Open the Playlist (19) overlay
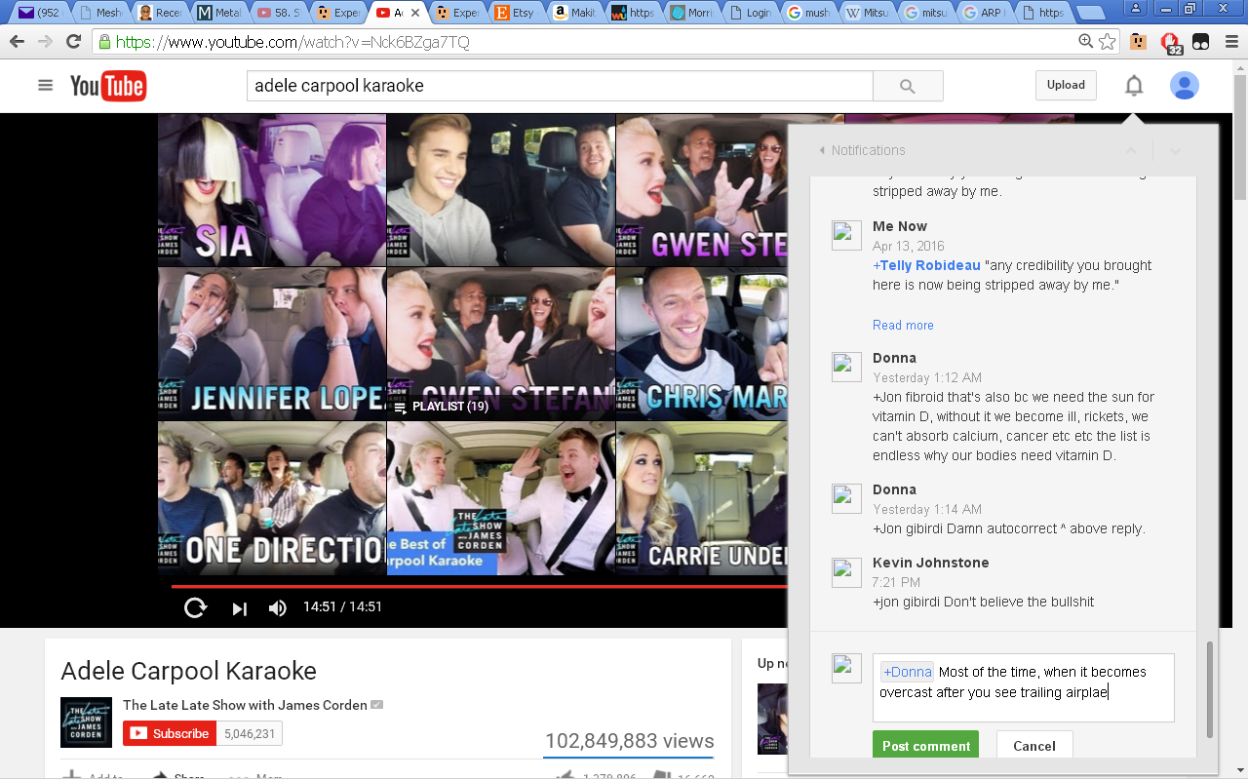 [441, 407]
